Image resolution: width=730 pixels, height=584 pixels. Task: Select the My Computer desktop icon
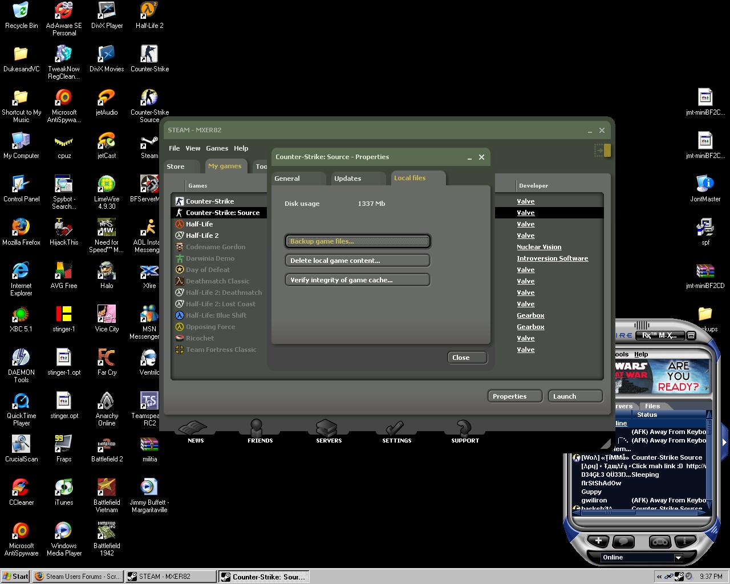(x=21, y=145)
